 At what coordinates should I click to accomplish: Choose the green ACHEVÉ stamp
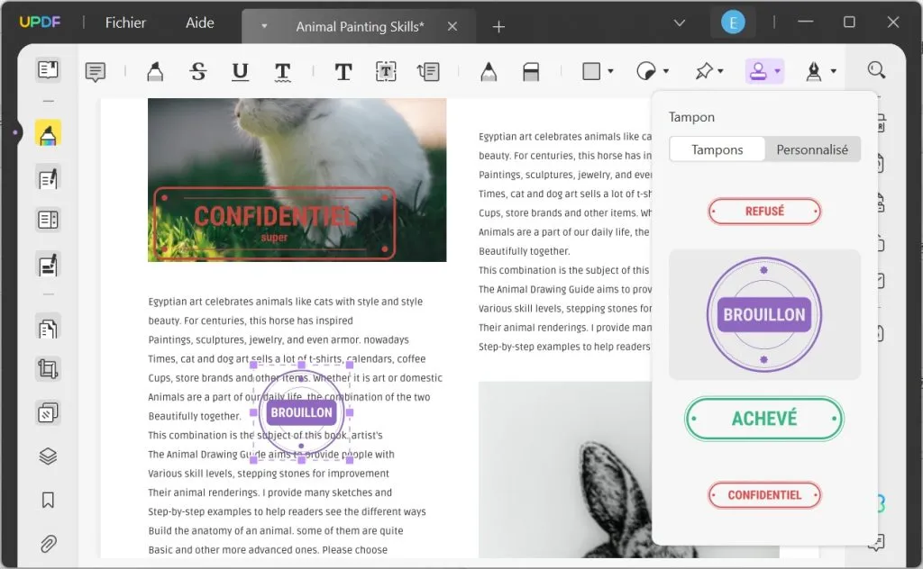click(x=764, y=419)
